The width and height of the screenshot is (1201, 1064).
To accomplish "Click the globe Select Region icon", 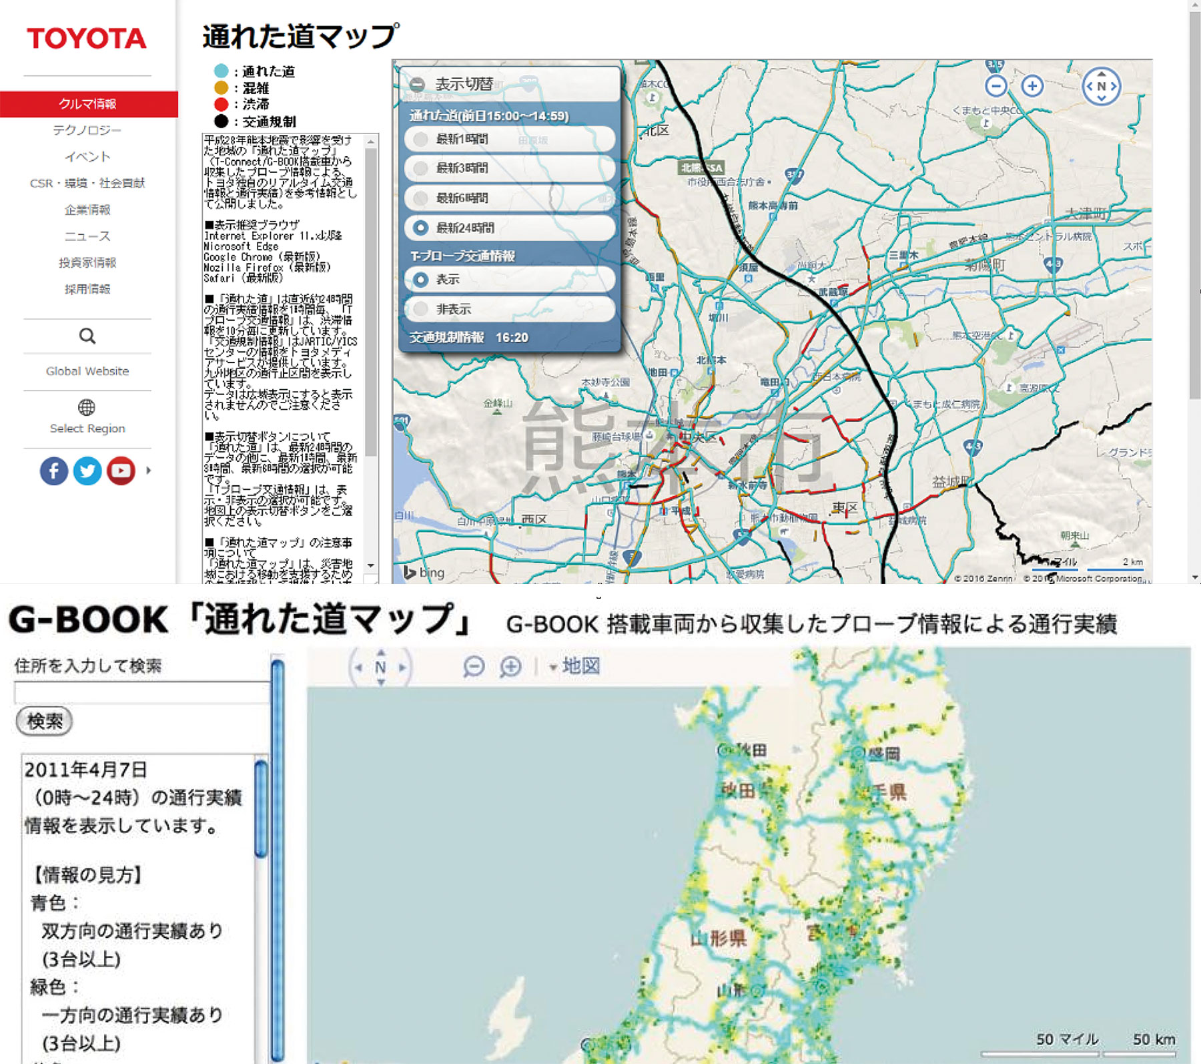I will (x=87, y=407).
